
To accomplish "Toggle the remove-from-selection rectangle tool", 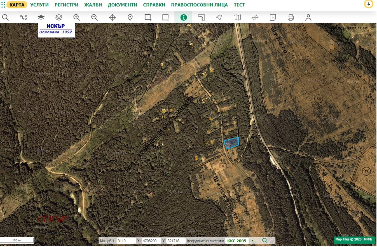I will [166, 18].
